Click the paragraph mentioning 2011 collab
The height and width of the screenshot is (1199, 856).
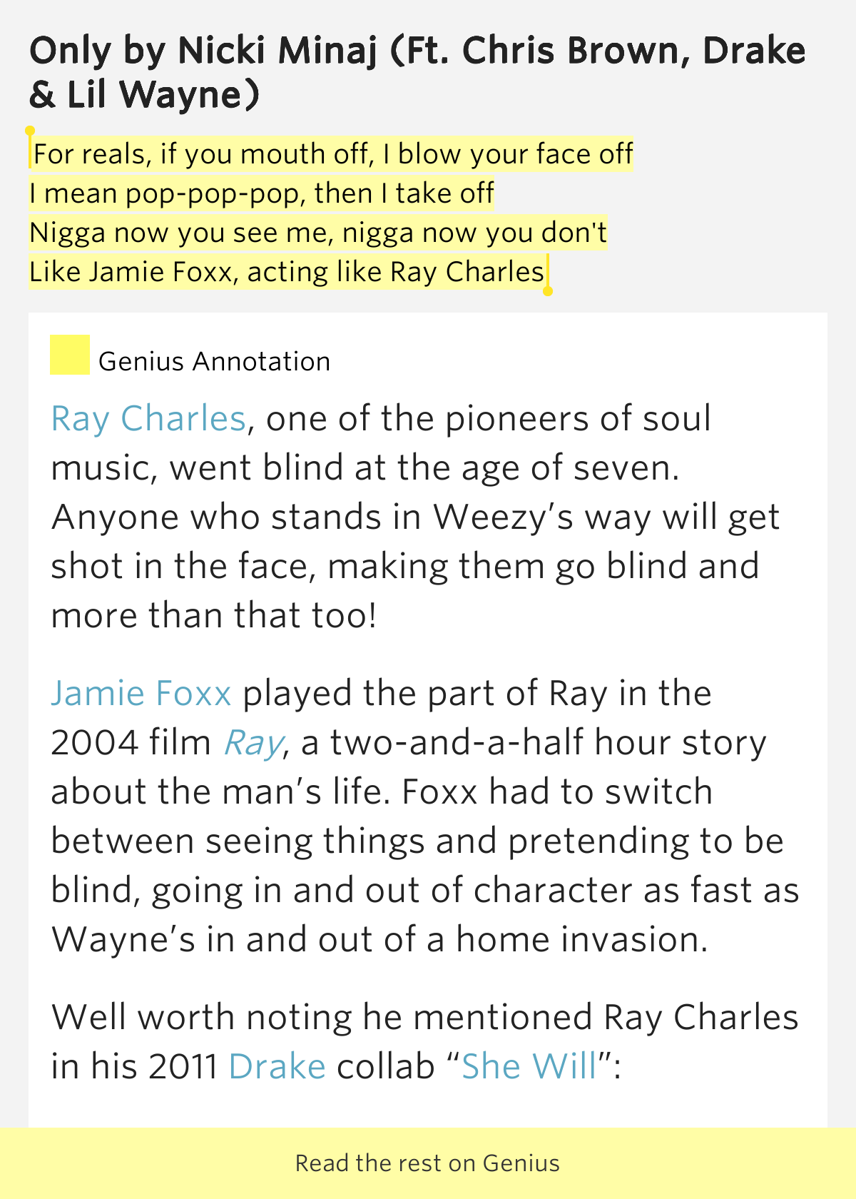(x=425, y=1042)
